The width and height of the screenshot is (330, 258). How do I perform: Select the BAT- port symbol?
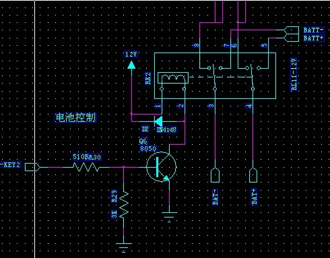[215, 175]
